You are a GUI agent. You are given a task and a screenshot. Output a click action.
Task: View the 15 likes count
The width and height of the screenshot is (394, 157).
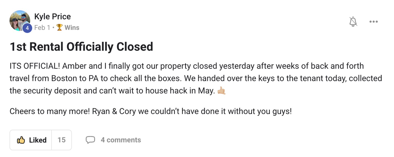click(61, 140)
